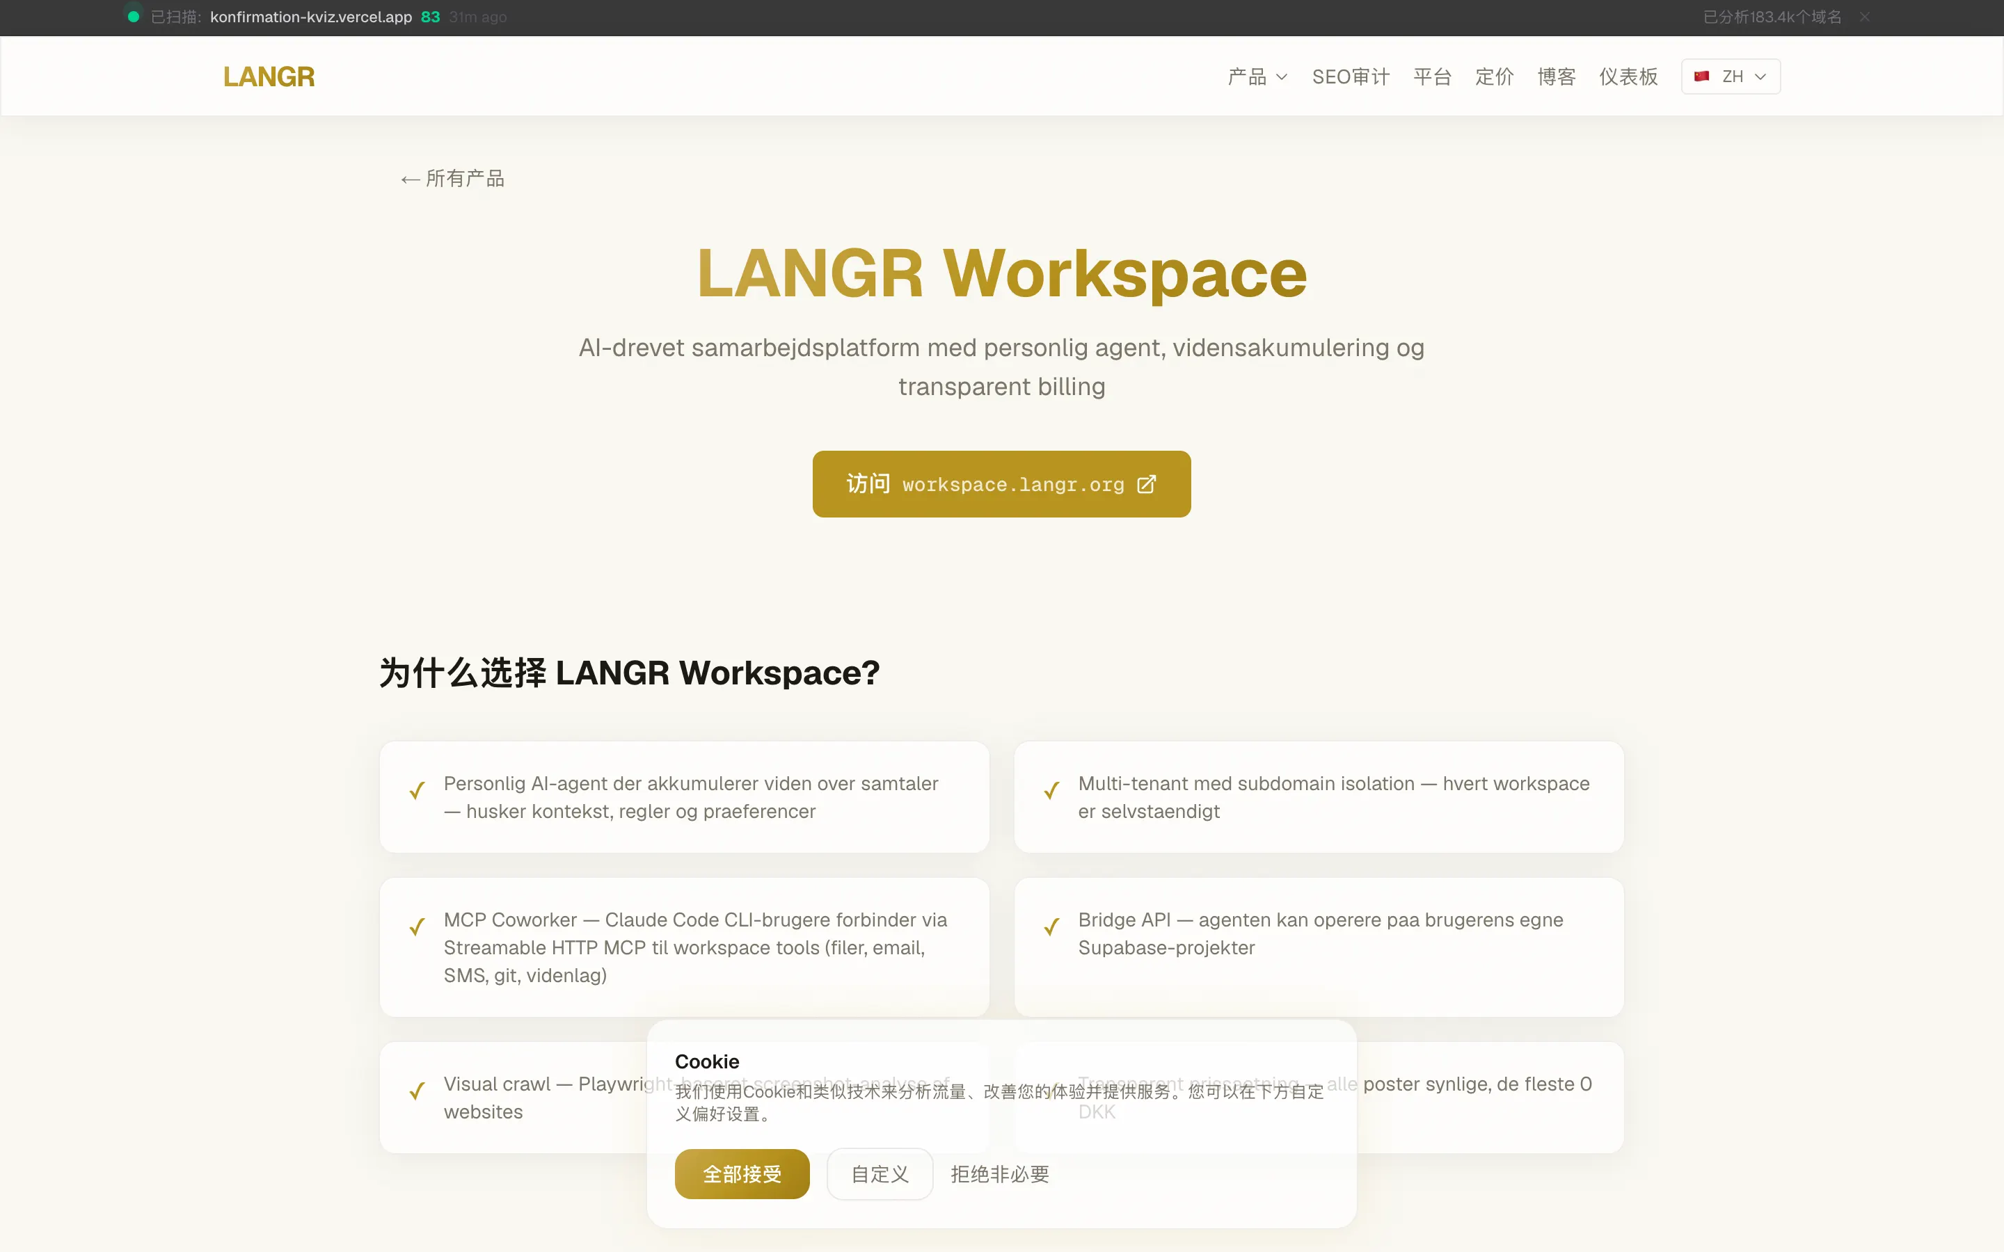This screenshot has height=1252, width=2004.
Task: Click chevron arrow next to ZH
Action: click(x=1760, y=77)
